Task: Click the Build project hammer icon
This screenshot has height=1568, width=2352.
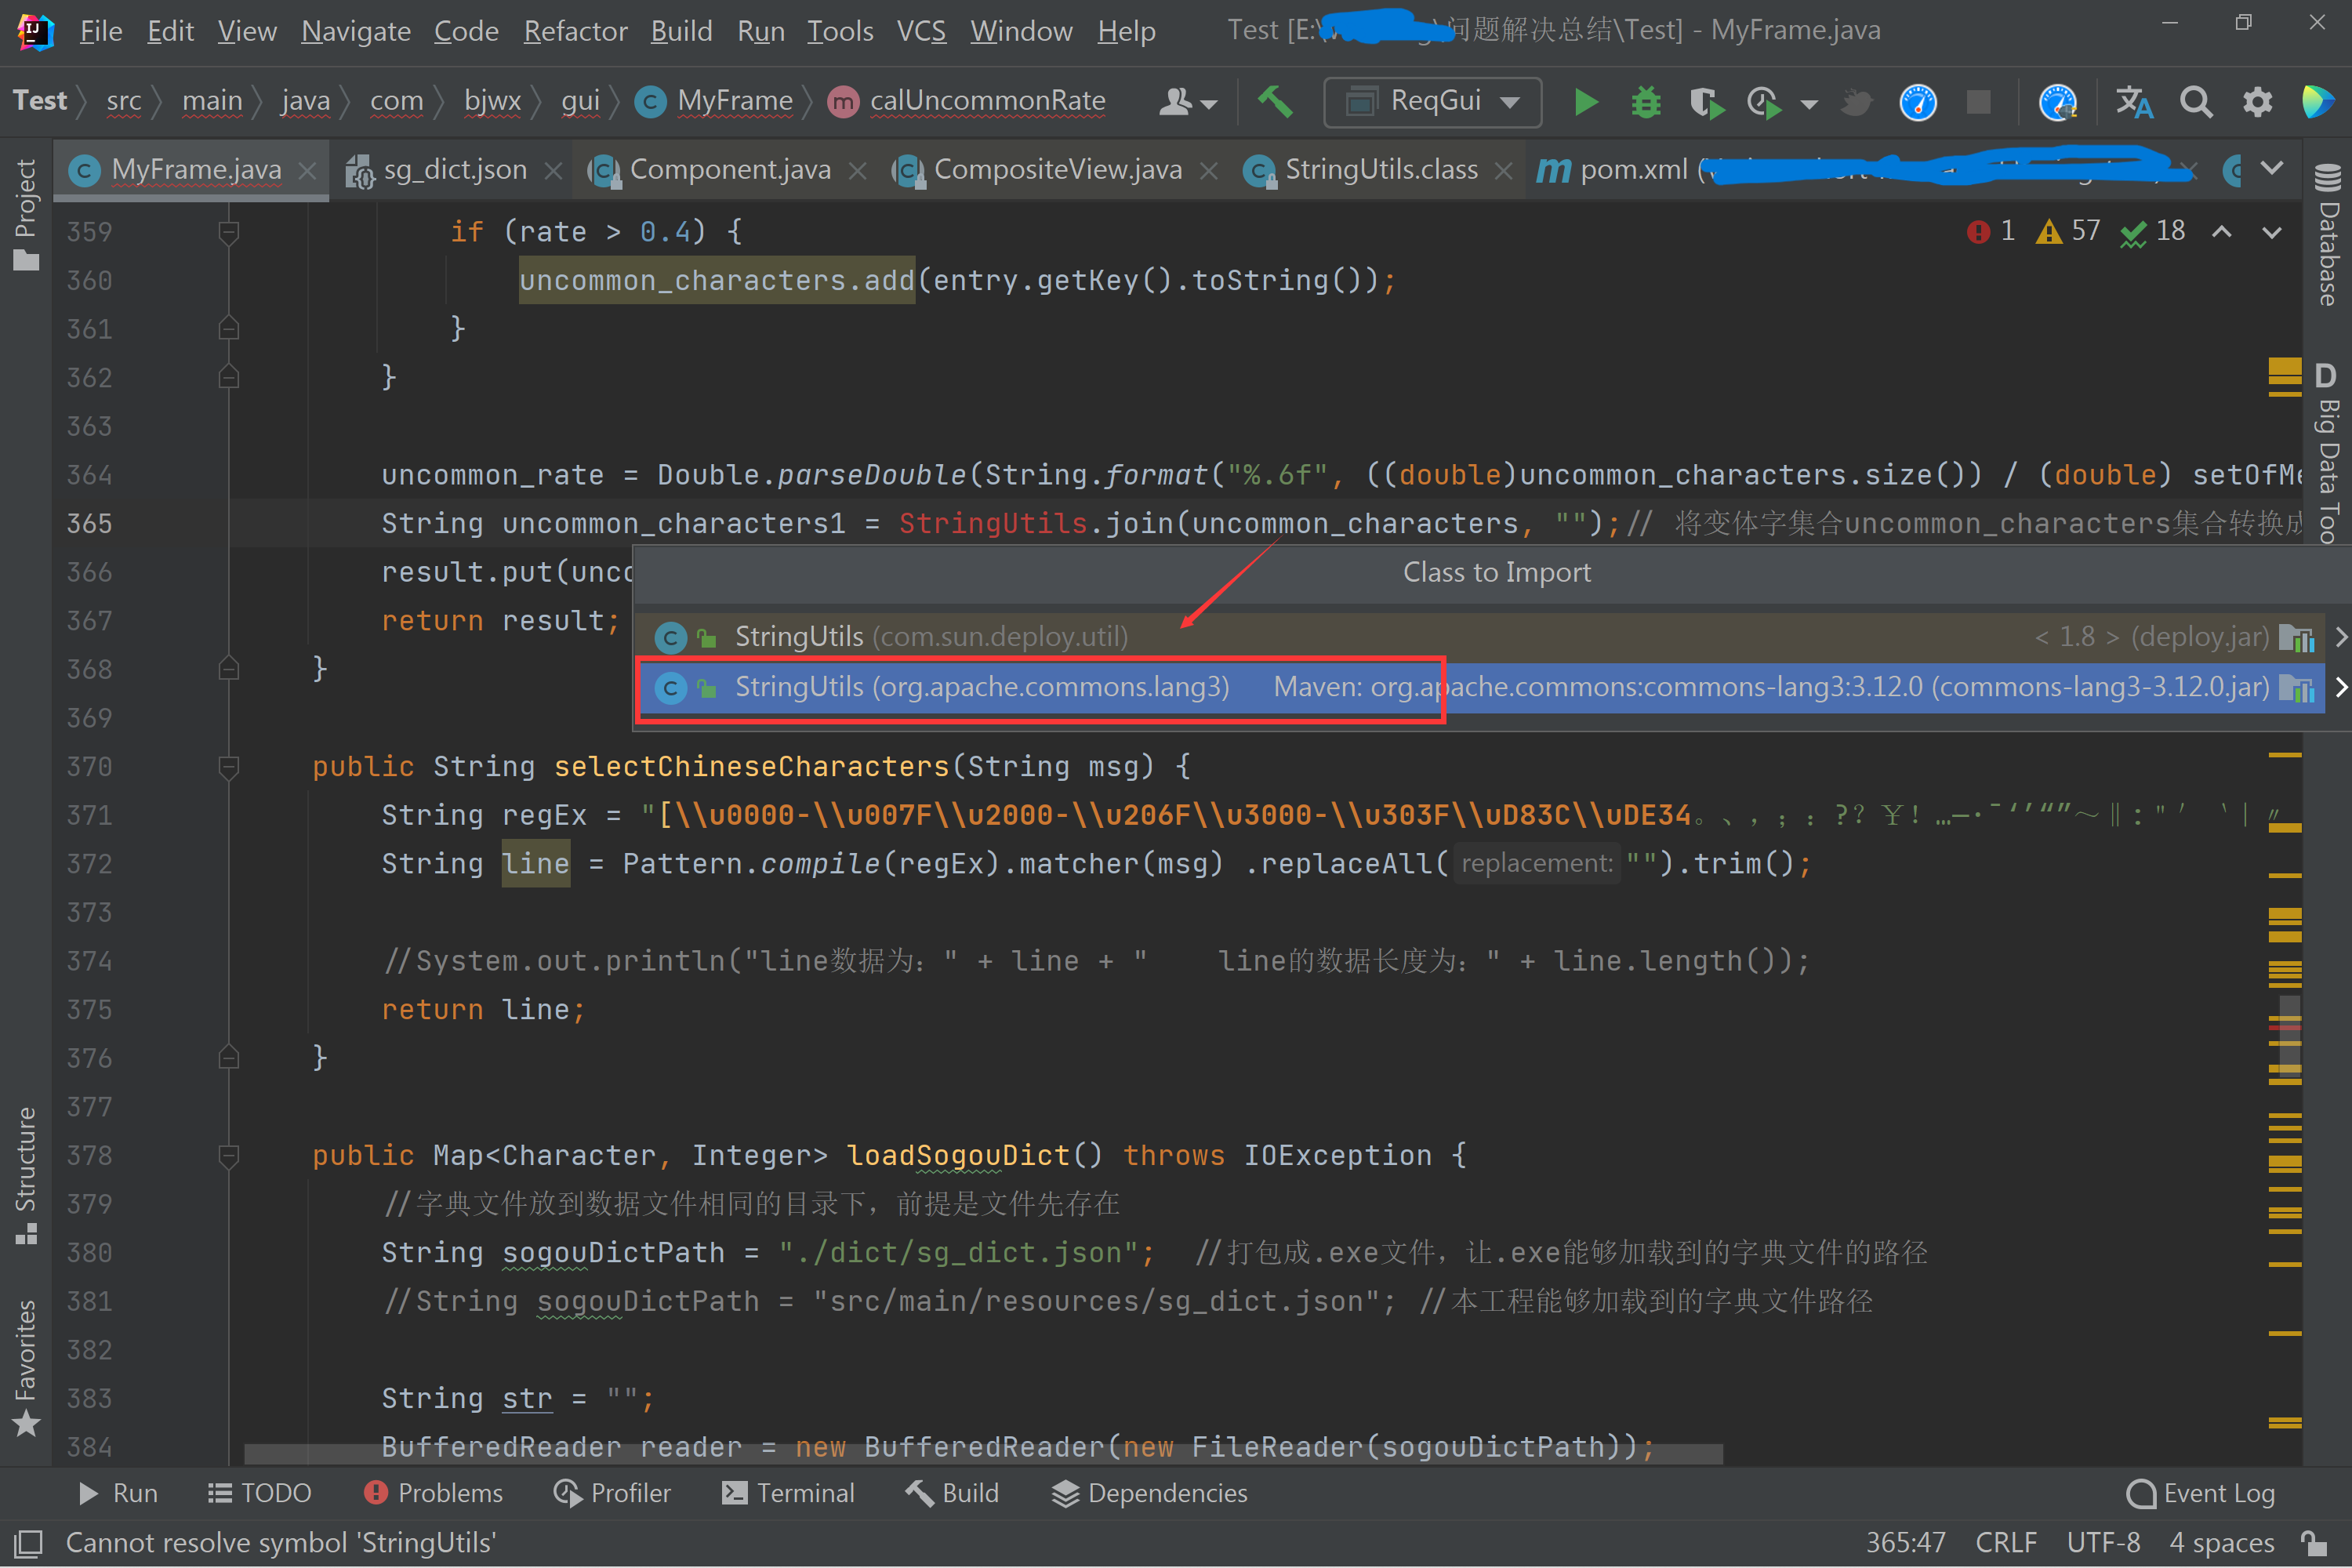Action: click(1275, 101)
